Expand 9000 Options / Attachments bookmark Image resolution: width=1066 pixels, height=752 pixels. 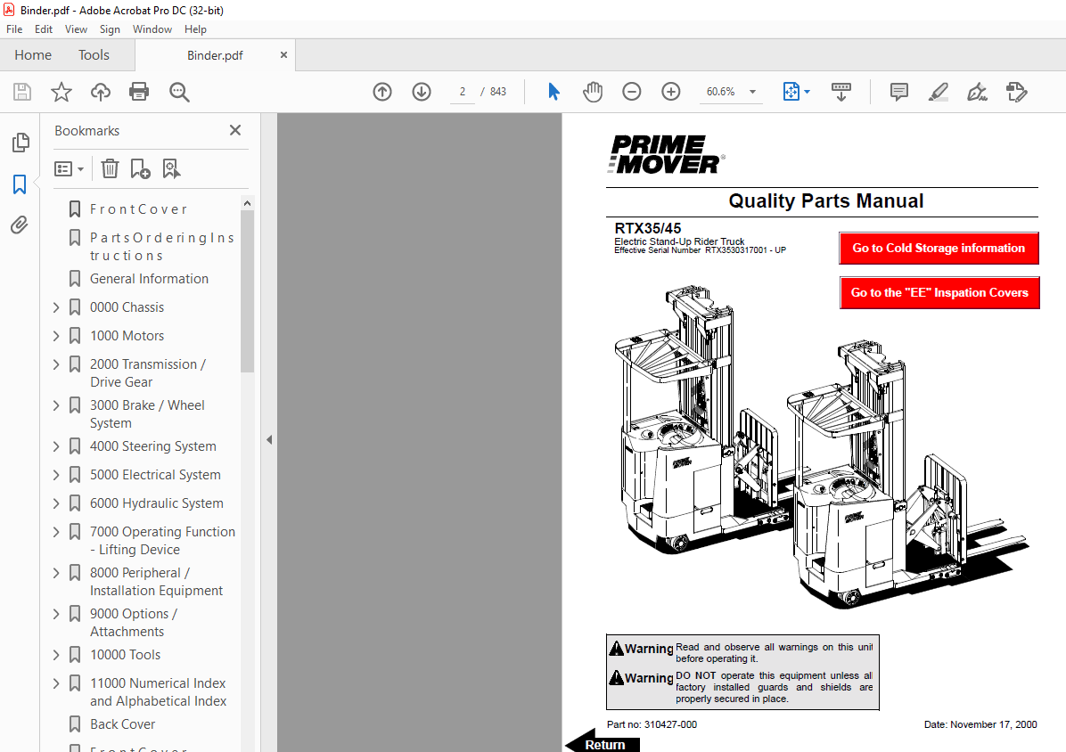56,614
